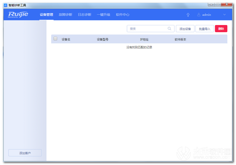Click the IP地址 column header

(x=144, y=39)
